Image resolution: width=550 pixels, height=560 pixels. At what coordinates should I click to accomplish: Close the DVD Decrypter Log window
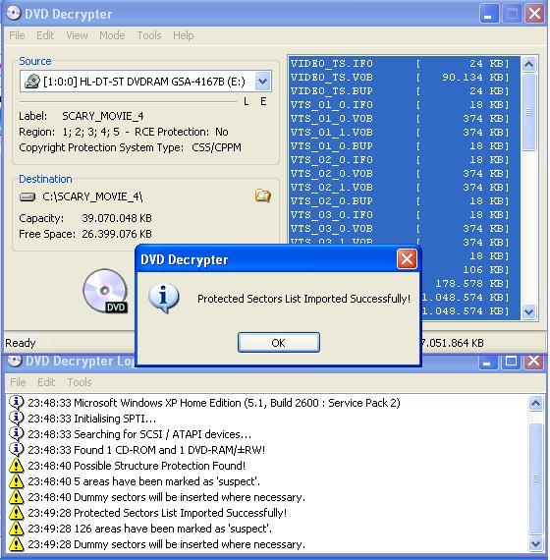(534, 362)
